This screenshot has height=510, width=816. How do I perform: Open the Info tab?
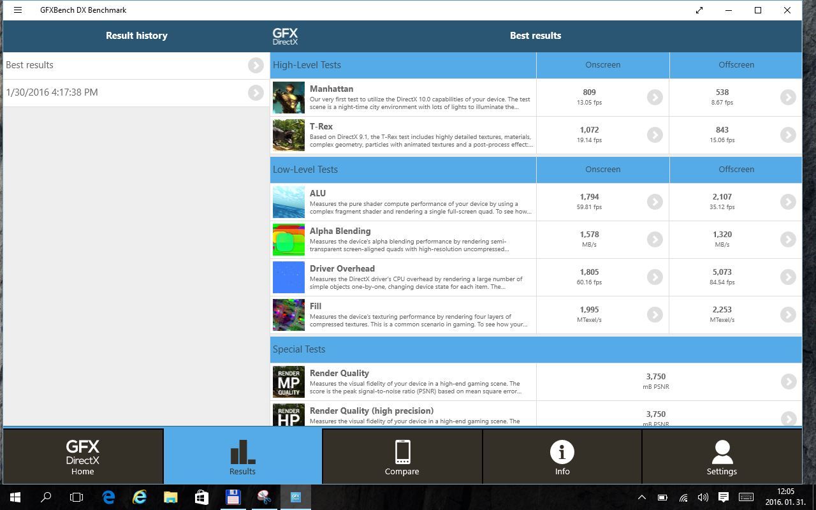point(562,456)
